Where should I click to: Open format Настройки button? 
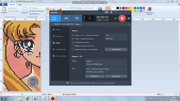pyautogui.click(x=116, y=76)
